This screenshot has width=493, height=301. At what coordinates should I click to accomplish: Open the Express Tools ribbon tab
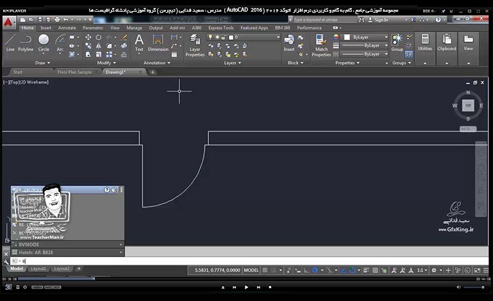coord(221,28)
